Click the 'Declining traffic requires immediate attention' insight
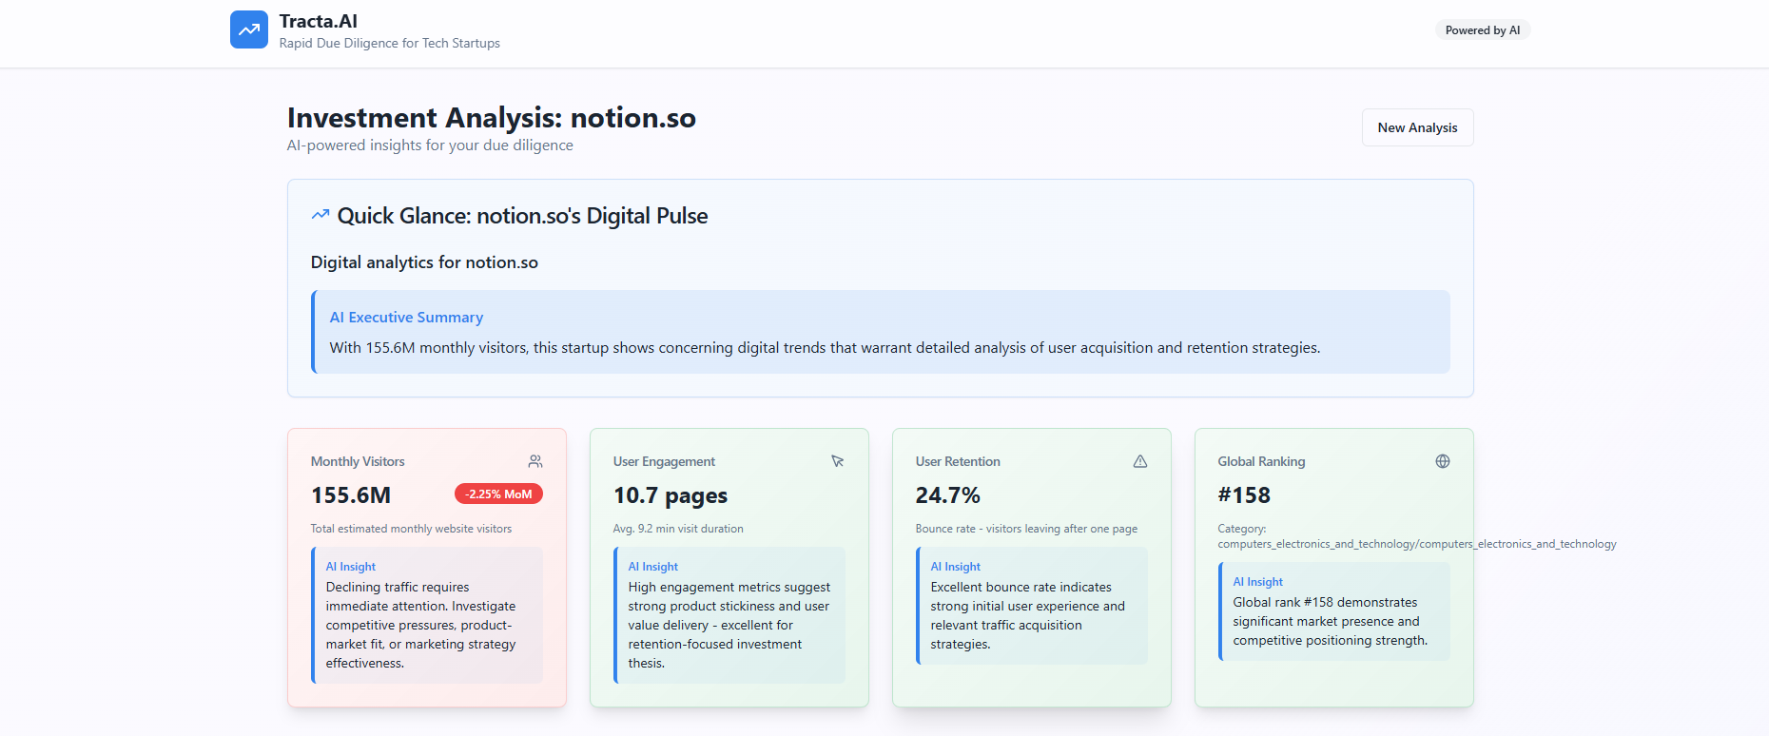 pos(421,625)
